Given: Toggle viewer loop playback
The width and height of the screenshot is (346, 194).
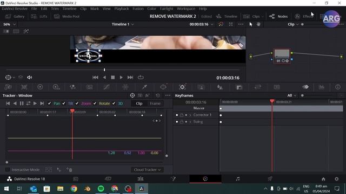Looking at the screenshot, I should [x=141, y=78].
